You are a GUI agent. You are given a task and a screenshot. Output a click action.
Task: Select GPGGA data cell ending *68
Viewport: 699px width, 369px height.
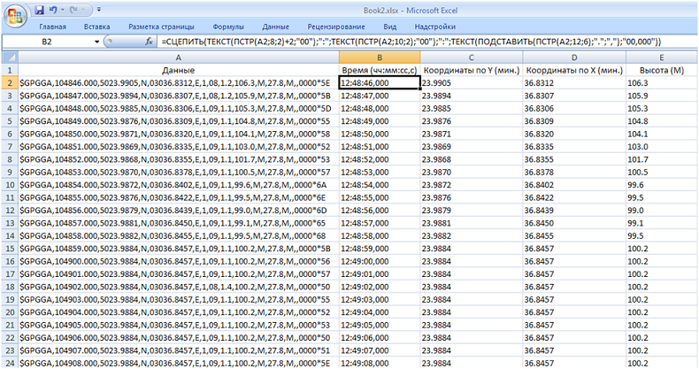[x=179, y=235]
